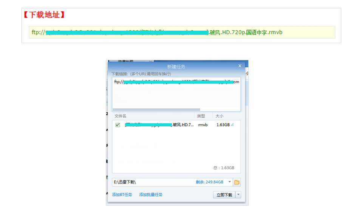Close the 新建任务 dialog with its X
Screen dimensions: 359x216
(x=240, y=66)
